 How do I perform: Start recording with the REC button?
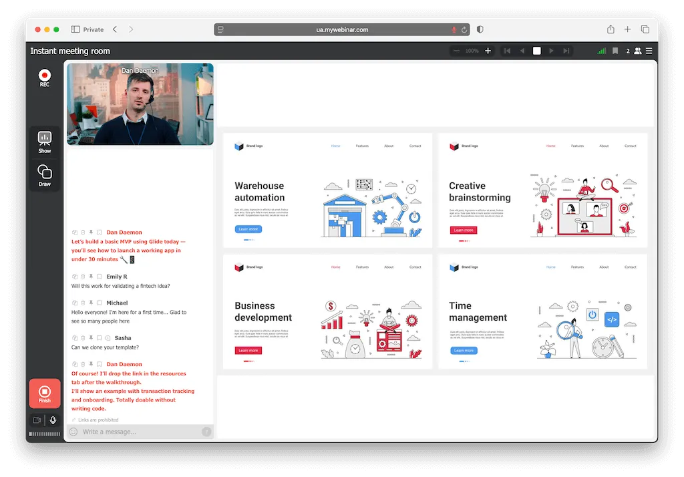[x=45, y=76]
